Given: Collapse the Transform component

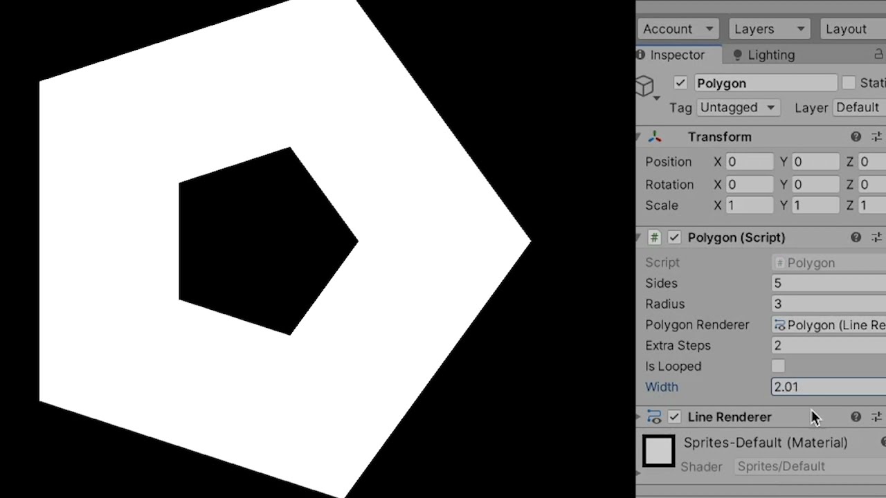Looking at the screenshot, I should click(x=638, y=137).
